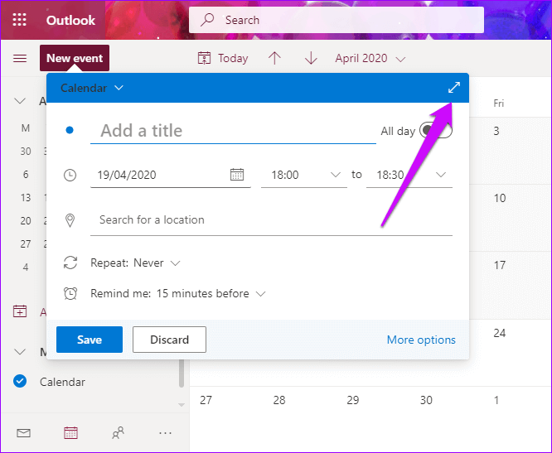Click the Outlook brand title
The height and width of the screenshot is (453, 552).
70,20
